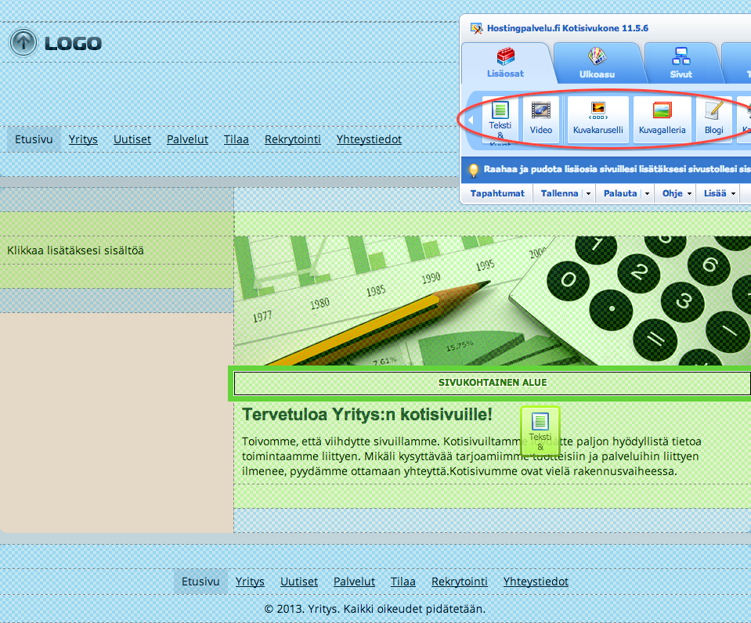
Task: Pick the Video module icon
Action: coord(541,120)
